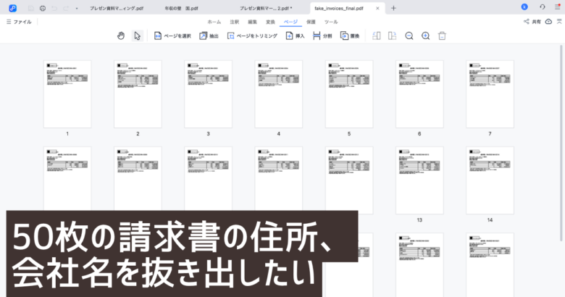This screenshot has height=297, width=565.
Task: Open new tab with plus button
Action: coord(393,8)
